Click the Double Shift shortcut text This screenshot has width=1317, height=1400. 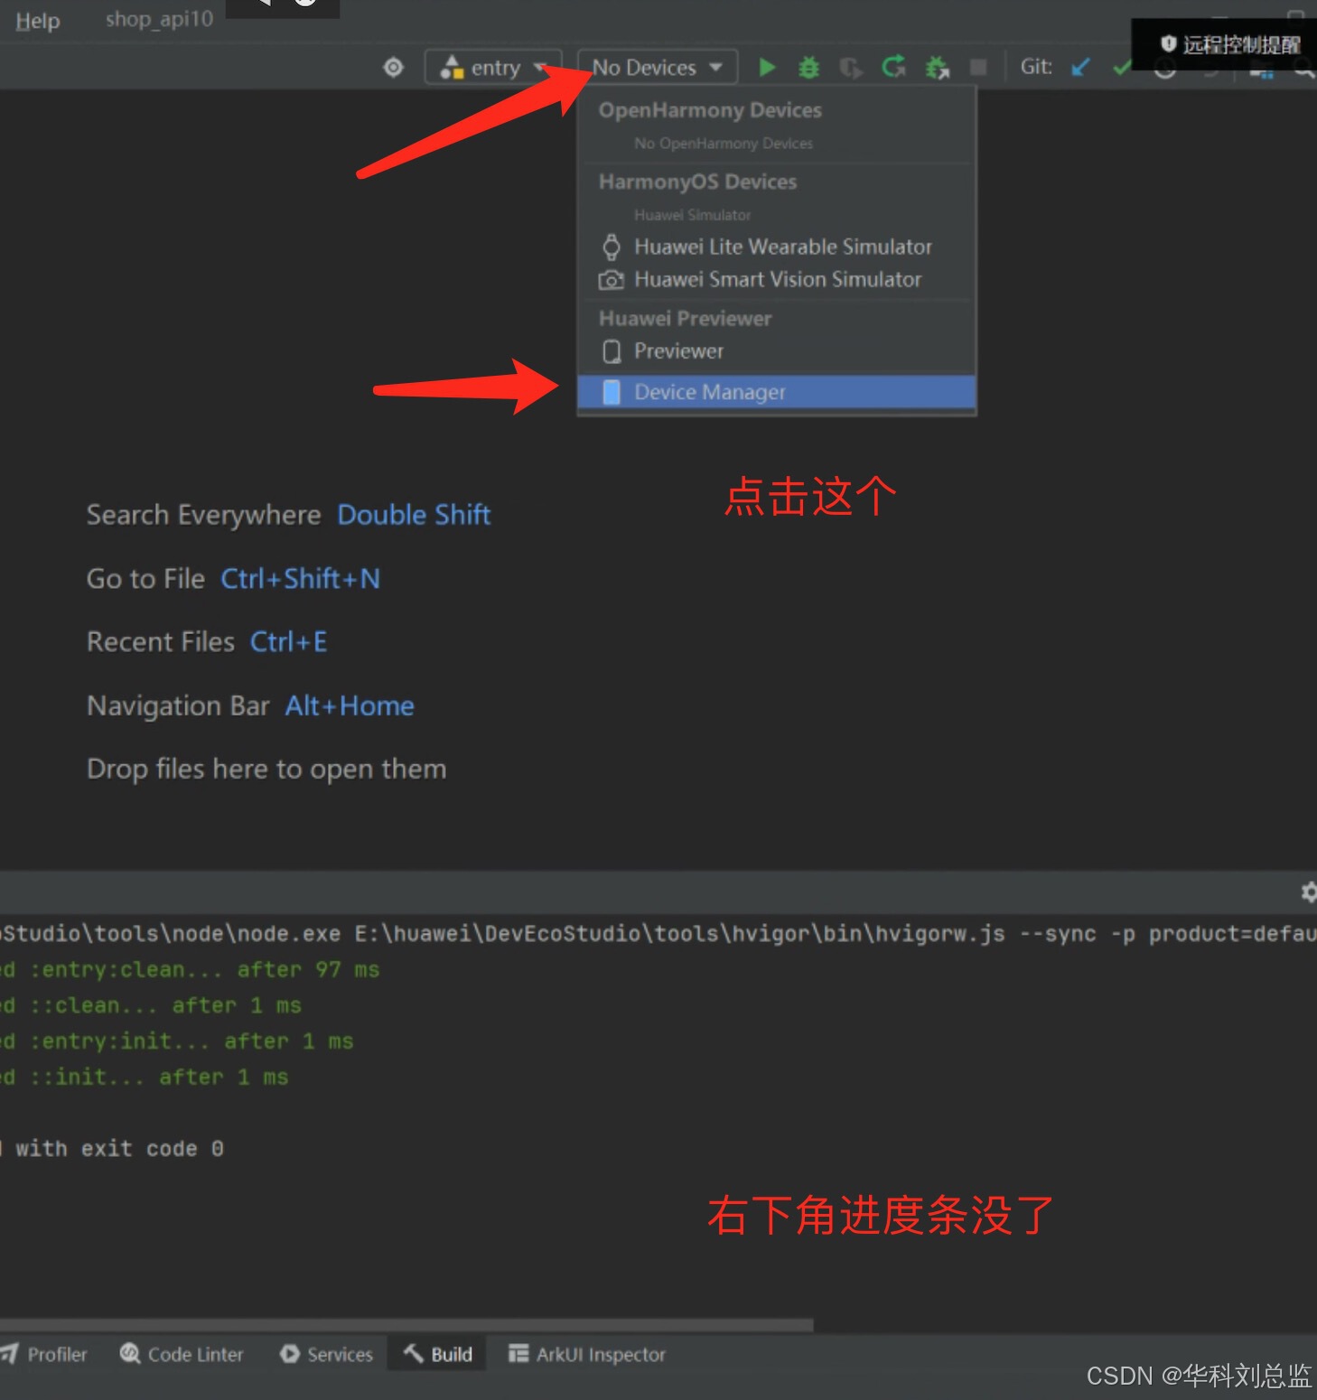click(414, 515)
